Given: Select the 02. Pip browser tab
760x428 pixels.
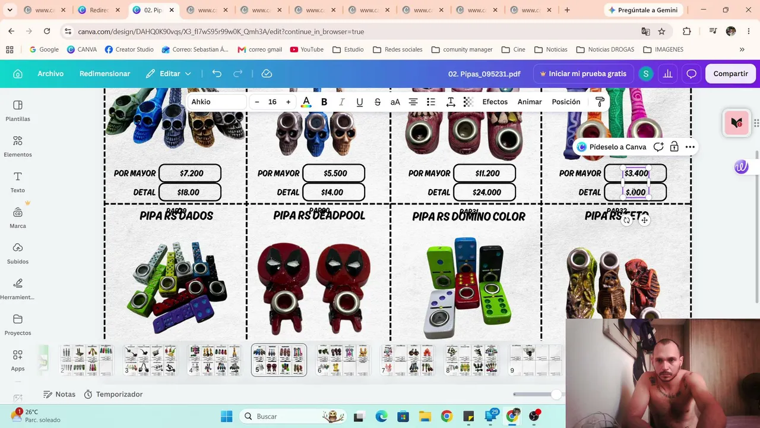Looking at the screenshot, I should (153, 10).
